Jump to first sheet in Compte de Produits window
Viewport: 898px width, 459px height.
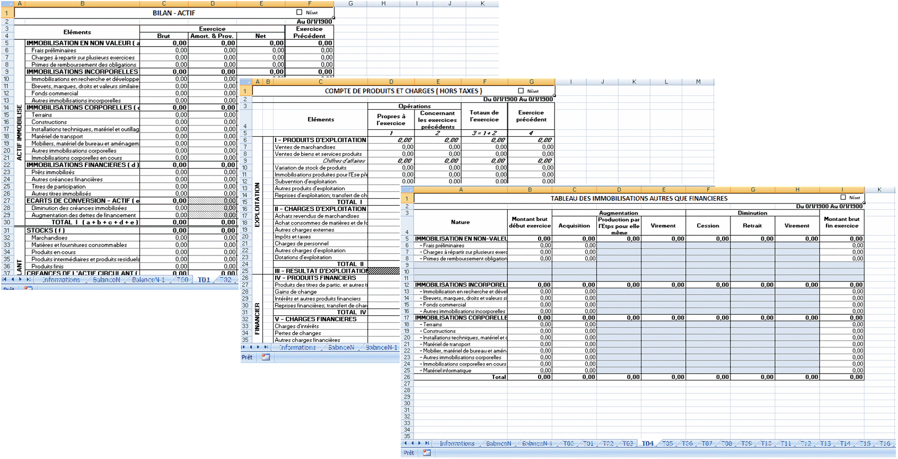[x=244, y=347]
